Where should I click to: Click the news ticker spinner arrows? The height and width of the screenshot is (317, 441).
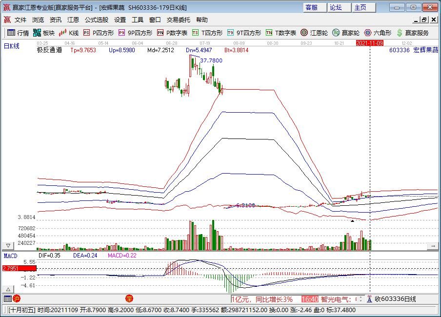point(361,299)
